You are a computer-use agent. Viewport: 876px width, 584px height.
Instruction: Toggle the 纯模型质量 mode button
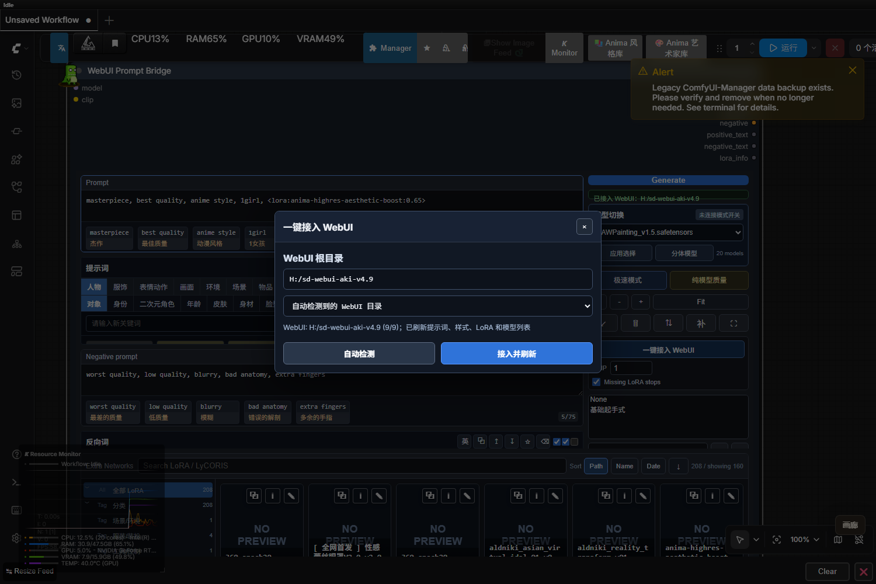click(709, 280)
